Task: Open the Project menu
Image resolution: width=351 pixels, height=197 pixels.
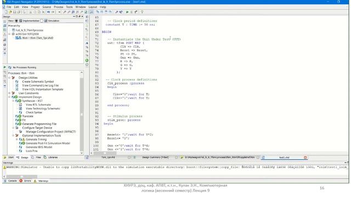Action: [x=35, y=7]
